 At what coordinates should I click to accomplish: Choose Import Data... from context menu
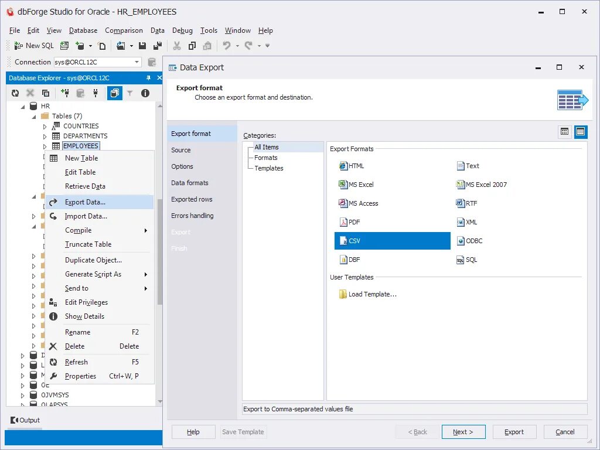tap(100, 216)
